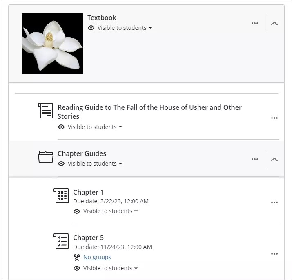Open the No groups link
292x280 pixels.
97,257
